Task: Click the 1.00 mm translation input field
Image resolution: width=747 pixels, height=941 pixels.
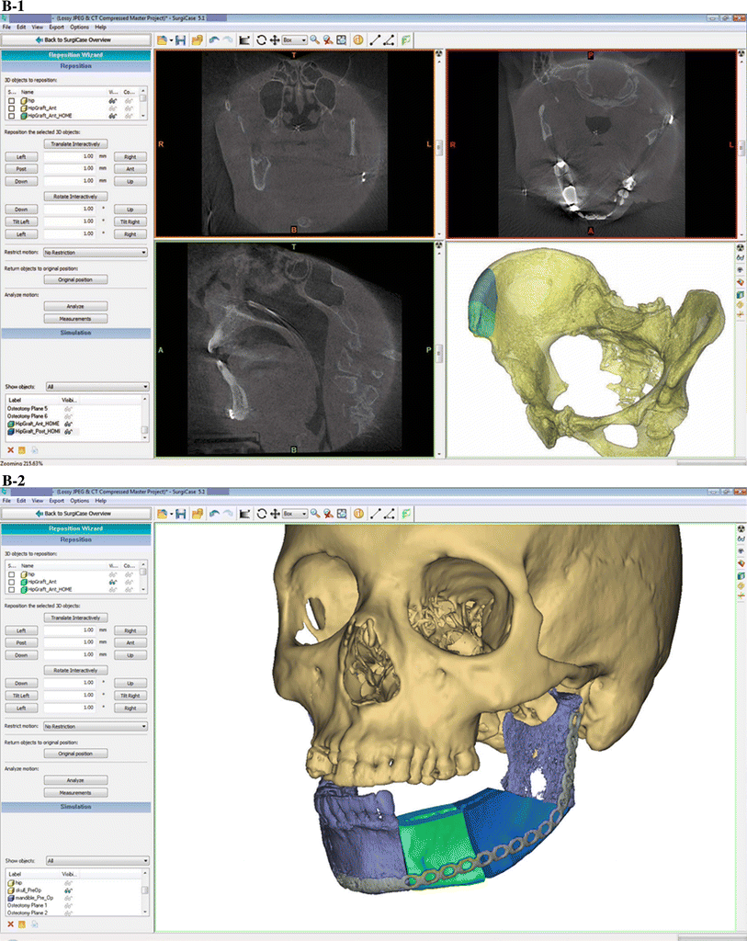Action: [69, 156]
